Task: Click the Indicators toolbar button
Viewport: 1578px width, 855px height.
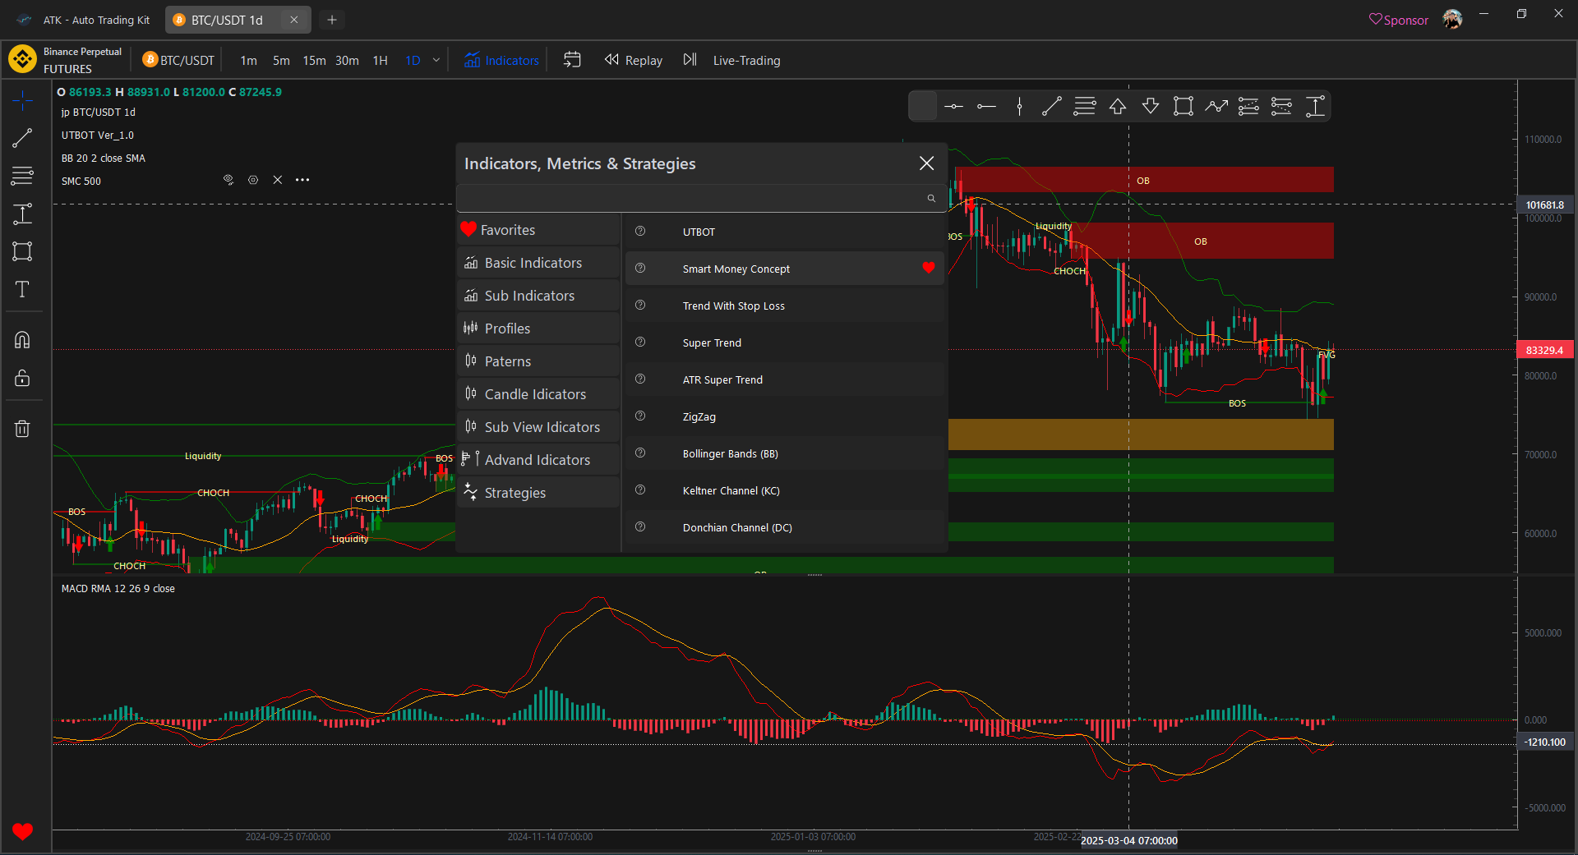Action: [501, 60]
